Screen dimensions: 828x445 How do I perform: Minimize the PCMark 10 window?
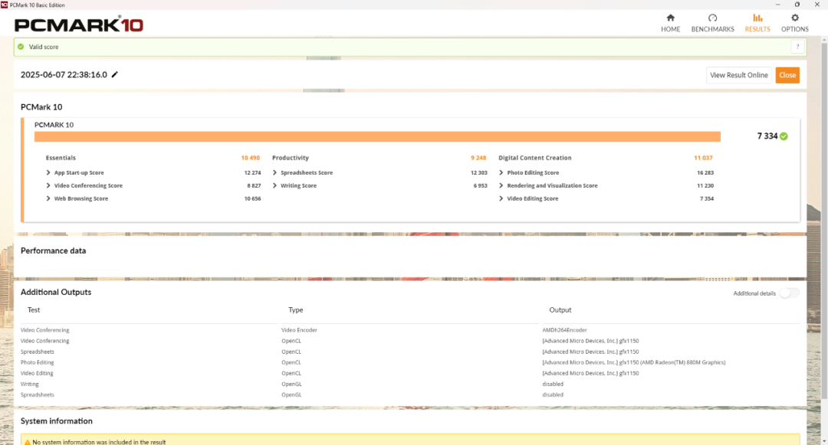777,5
